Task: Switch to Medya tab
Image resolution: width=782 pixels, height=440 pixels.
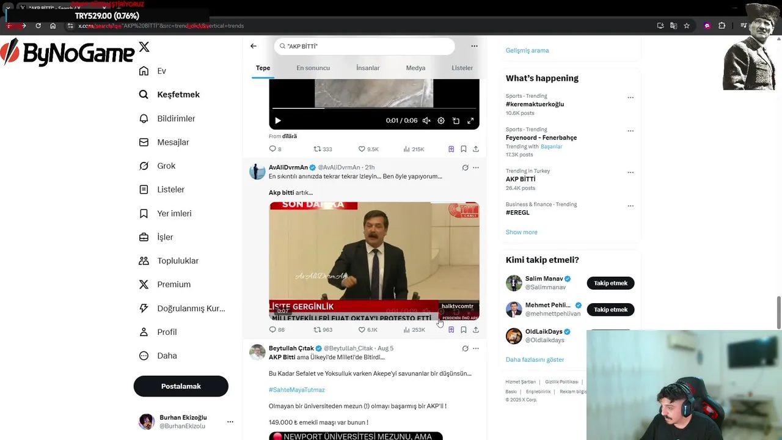Action: coord(415,68)
